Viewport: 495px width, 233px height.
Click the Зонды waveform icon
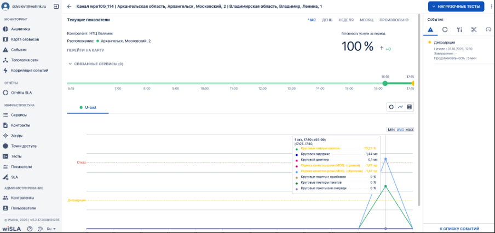click(5, 136)
